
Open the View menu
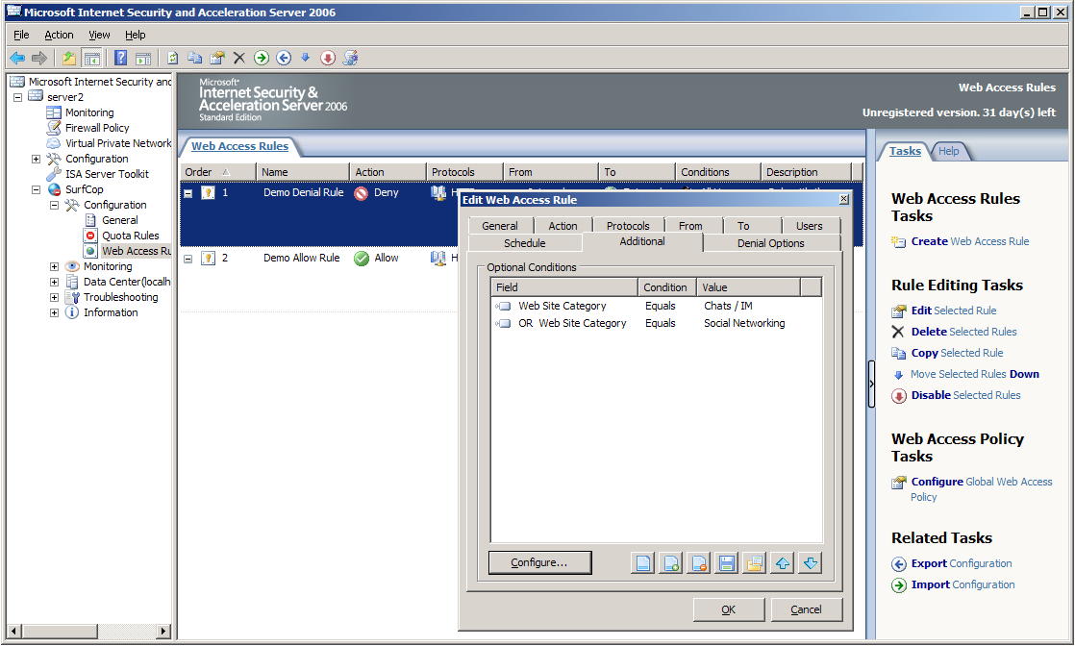coord(99,35)
